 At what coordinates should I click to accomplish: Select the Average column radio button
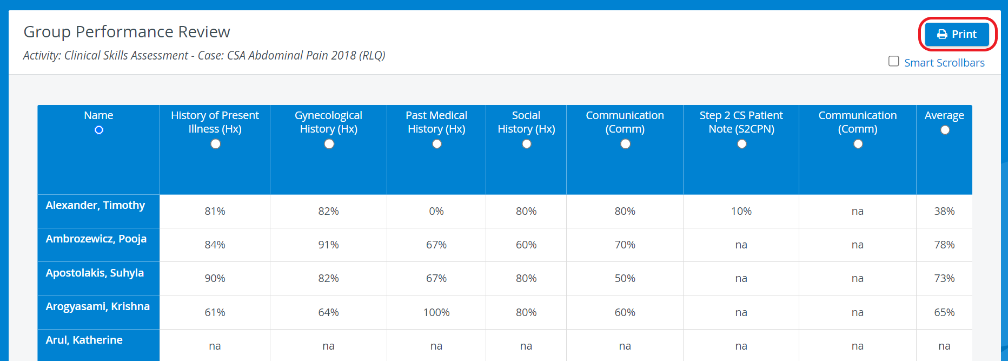945,130
